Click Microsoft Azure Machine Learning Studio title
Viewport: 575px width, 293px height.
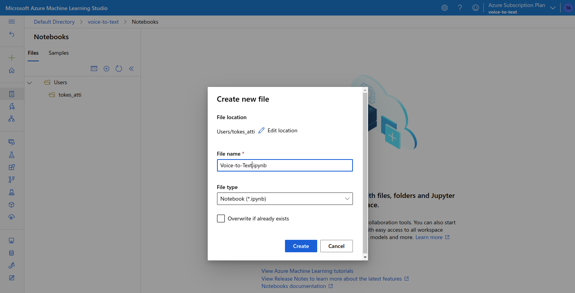click(57, 8)
